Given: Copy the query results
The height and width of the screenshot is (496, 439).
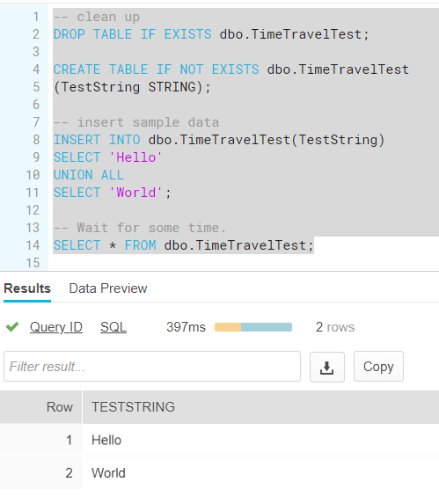Looking at the screenshot, I should [x=378, y=367].
